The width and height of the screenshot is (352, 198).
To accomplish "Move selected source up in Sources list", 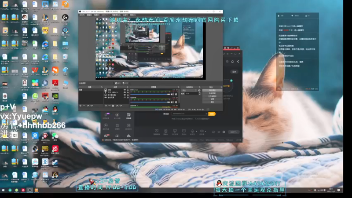I will (x=117, y=106).
